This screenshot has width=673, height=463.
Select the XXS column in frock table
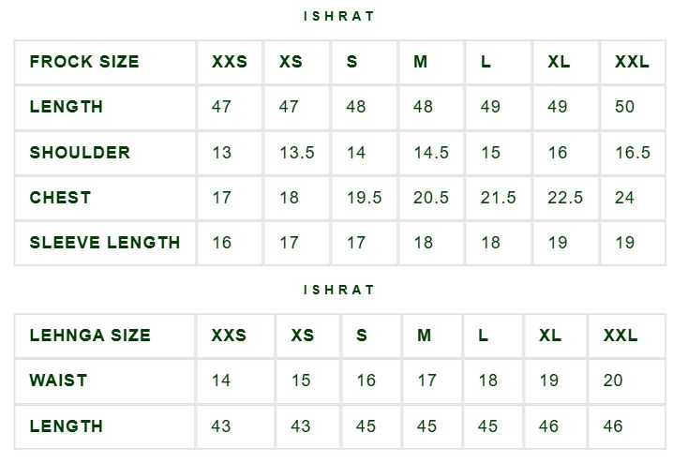pyautogui.click(x=230, y=62)
